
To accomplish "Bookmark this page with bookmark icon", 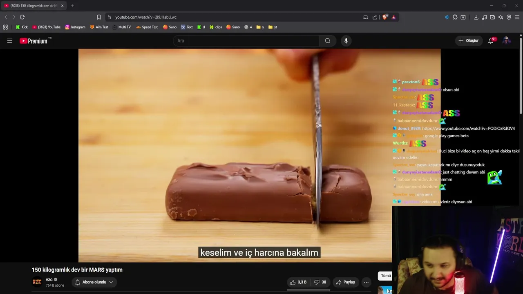I will click(99, 17).
